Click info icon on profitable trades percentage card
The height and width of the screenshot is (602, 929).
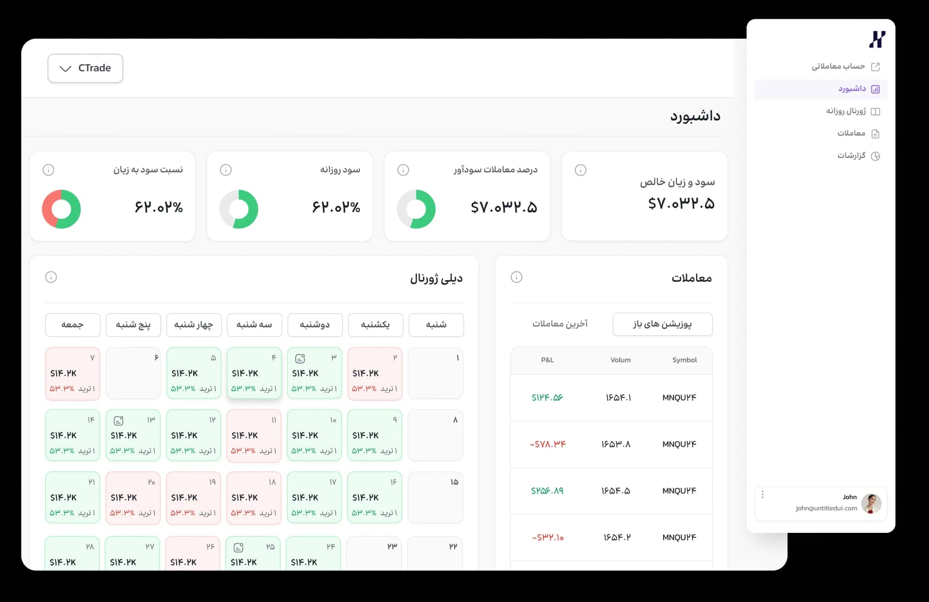click(x=403, y=170)
